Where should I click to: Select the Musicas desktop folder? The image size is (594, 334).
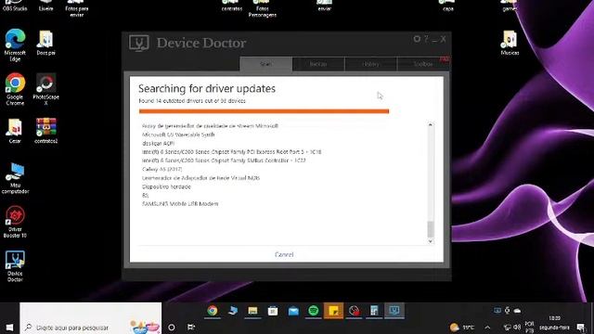tap(510, 43)
